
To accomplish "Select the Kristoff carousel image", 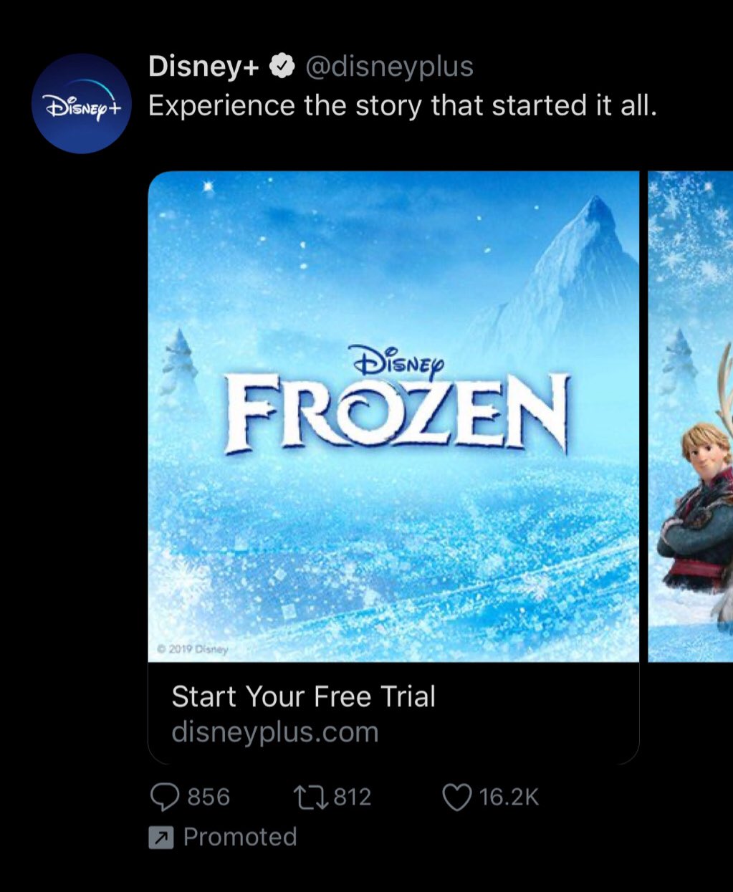I will coord(691,416).
